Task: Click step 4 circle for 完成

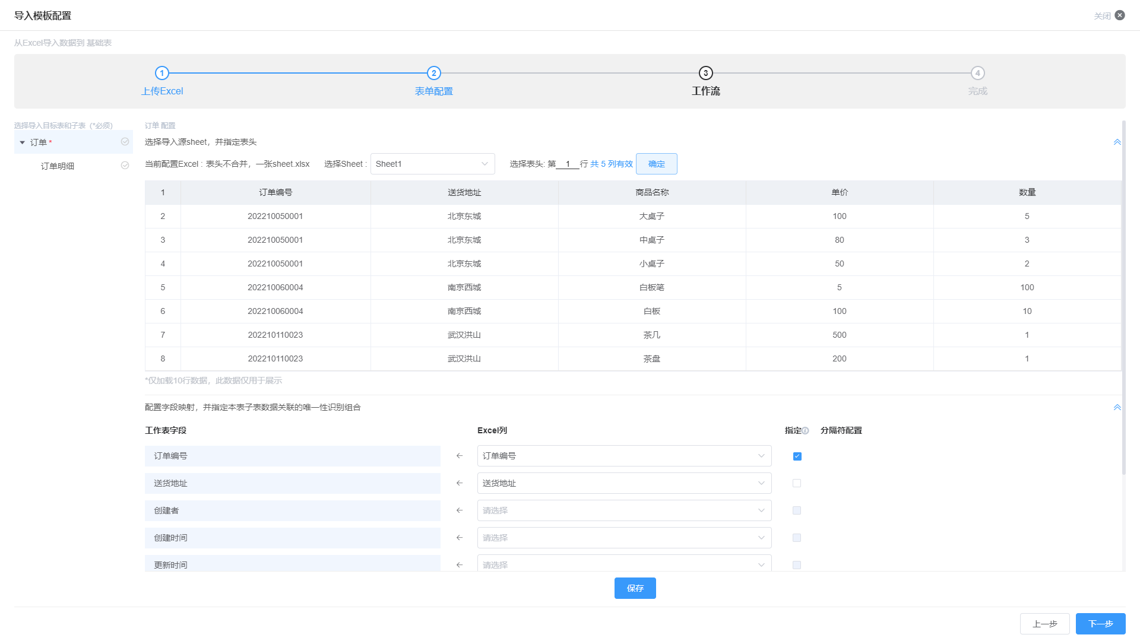Action: [978, 73]
